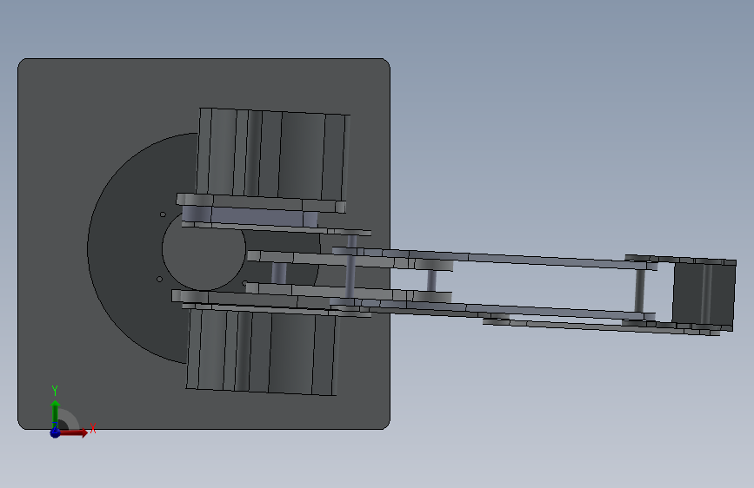Image resolution: width=754 pixels, height=488 pixels.
Task: Click the green Y axis arrow of the triad
Action: [55, 413]
